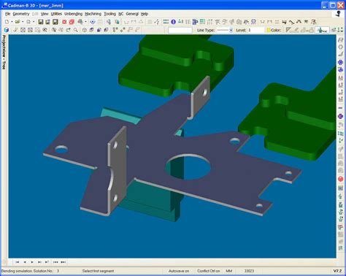The image size is (346, 276).
Task: Open the Unbending menu
Action: click(73, 14)
